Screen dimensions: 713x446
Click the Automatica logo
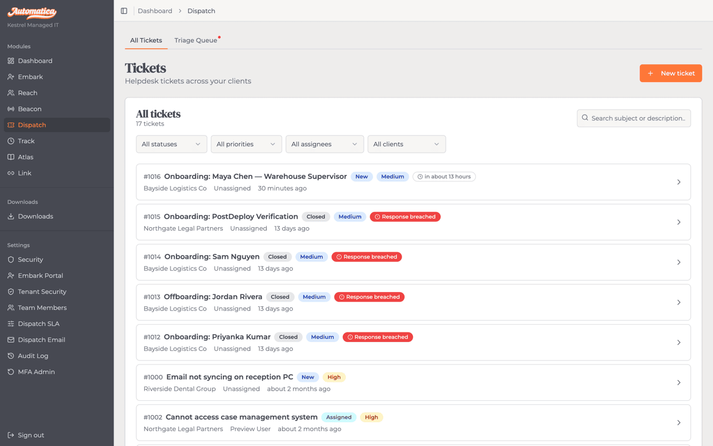coord(32,12)
